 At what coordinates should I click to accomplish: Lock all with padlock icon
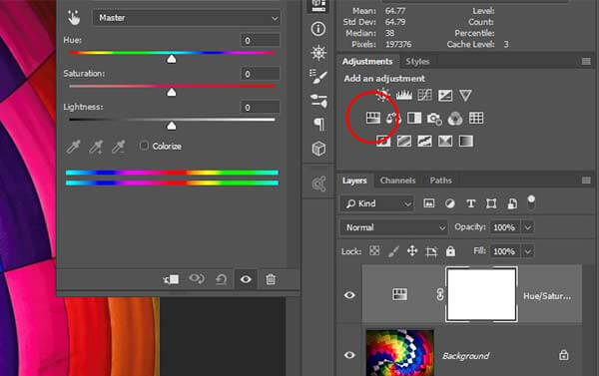pyautogui.click(x=451, y=250)
